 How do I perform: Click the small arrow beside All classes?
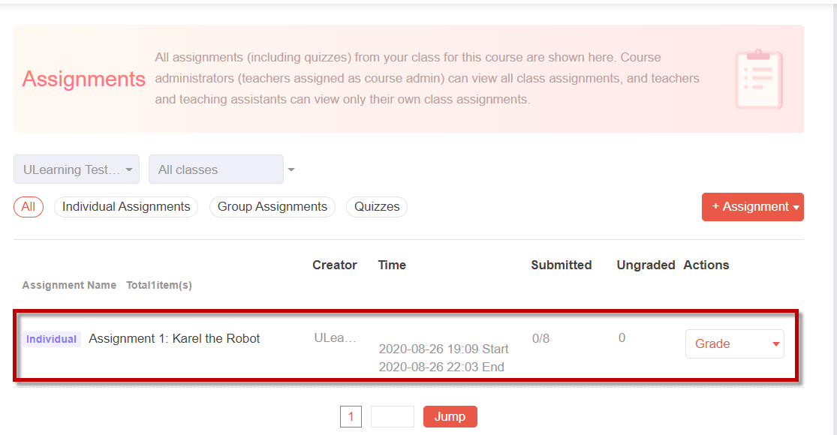[x=291, y=169]
